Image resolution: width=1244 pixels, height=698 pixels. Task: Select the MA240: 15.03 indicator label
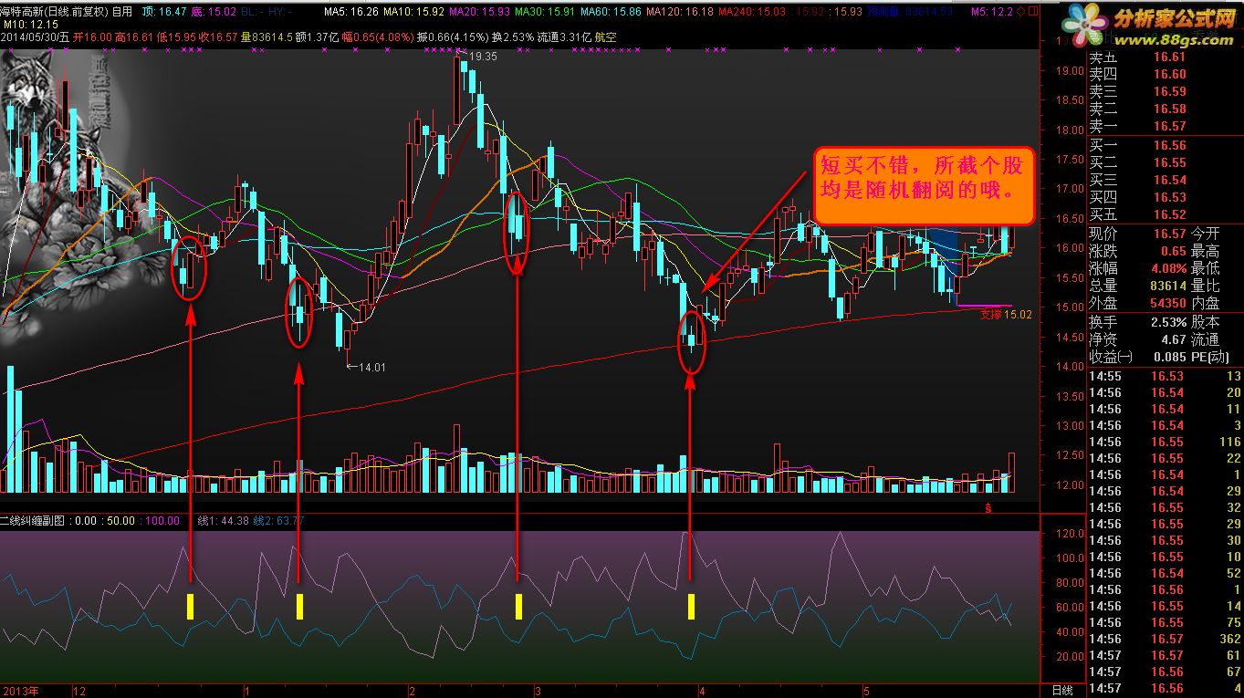(x=751, y=13)
